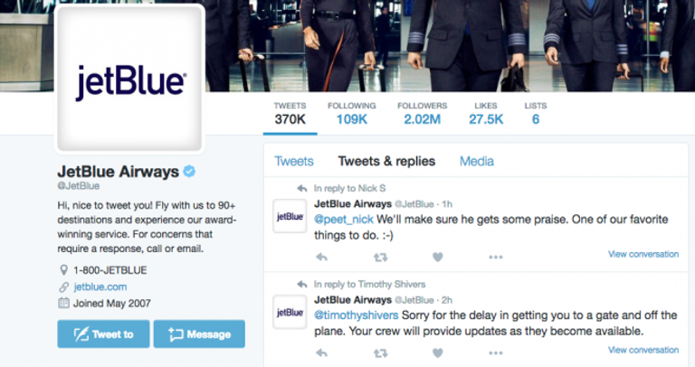Open more options on @peet_nick tweet

pos(496,258)
